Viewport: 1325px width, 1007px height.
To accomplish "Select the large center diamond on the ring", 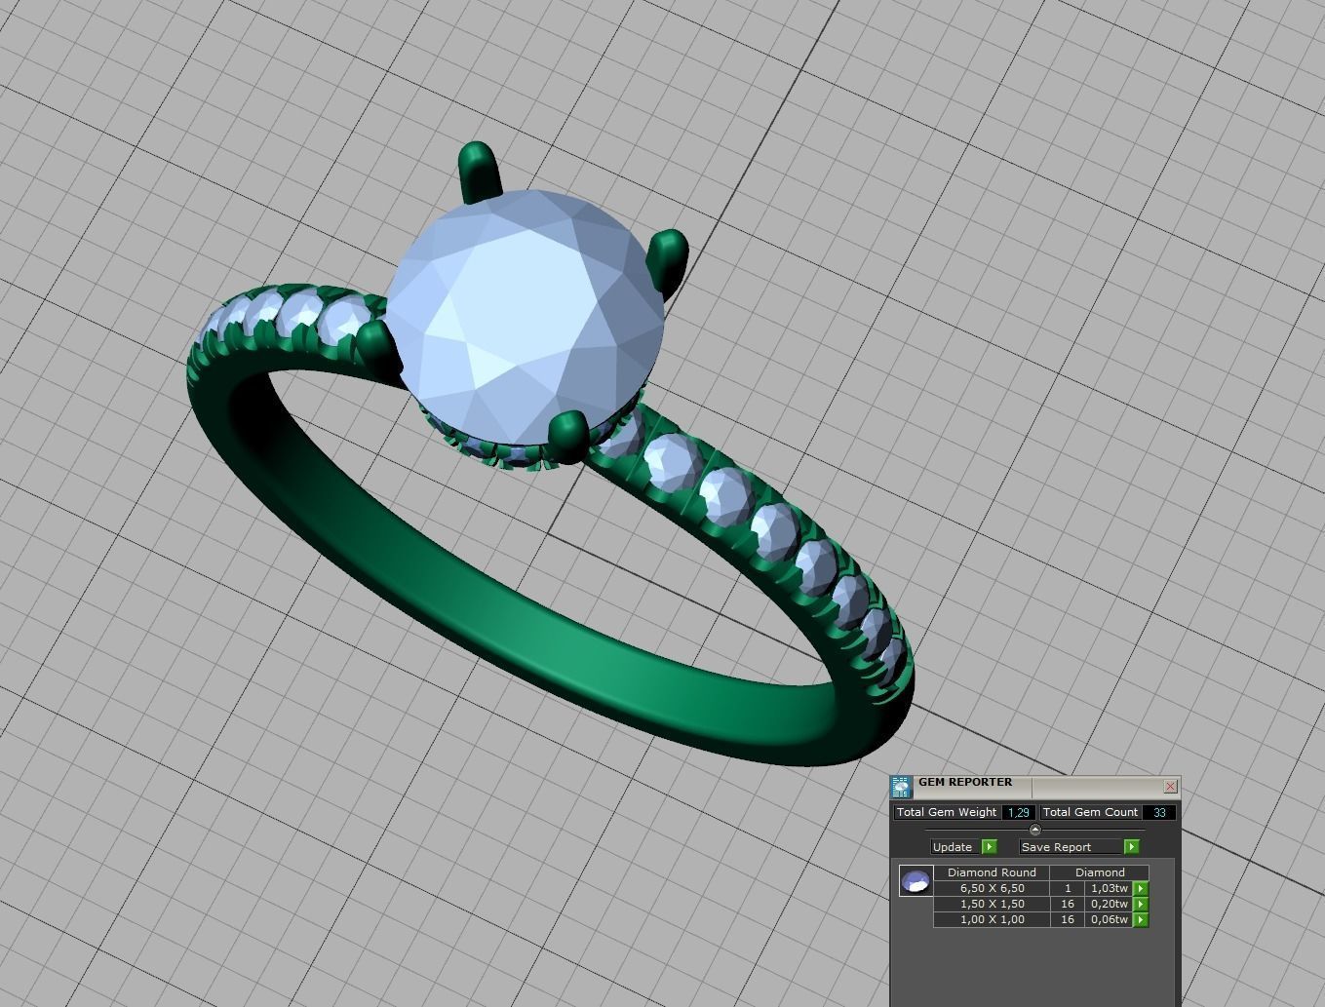I will point(526,319).
